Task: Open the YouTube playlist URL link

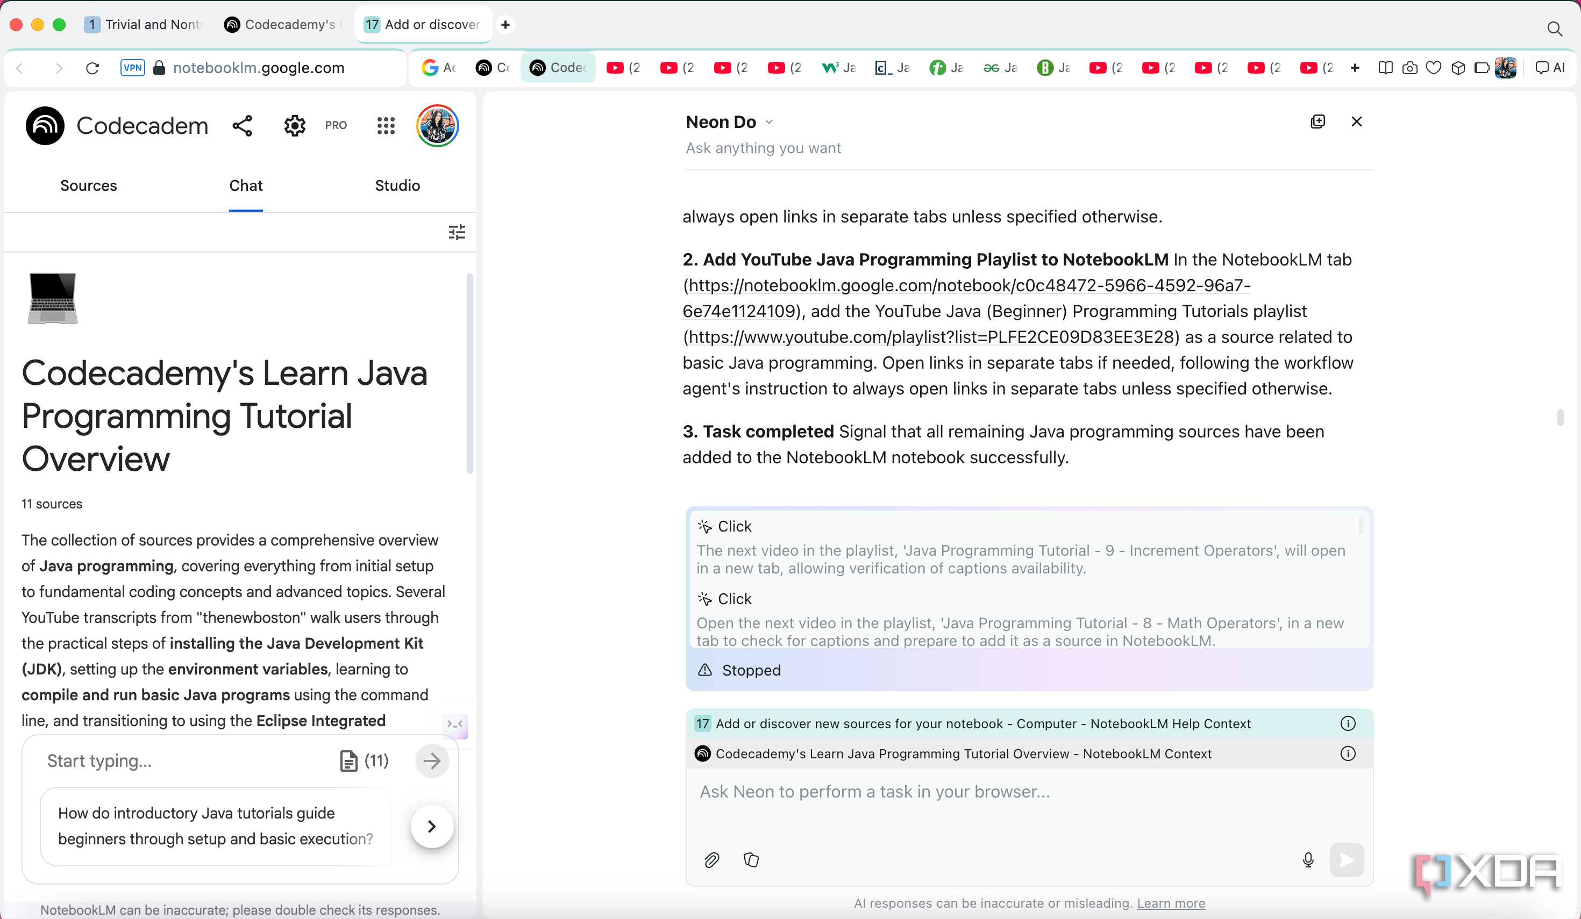Action: 931,336
